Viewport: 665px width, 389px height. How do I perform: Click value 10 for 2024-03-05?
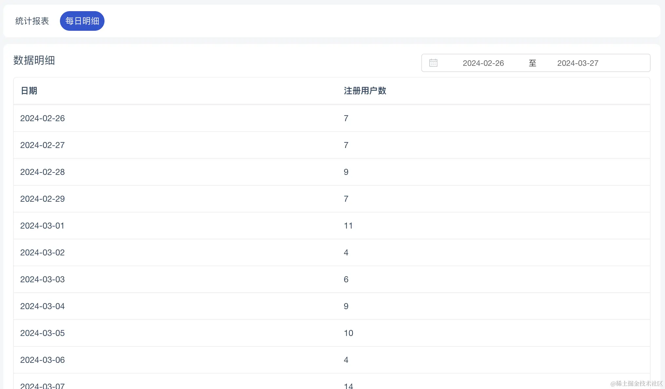pyautogui.click(x=348, y=333)
